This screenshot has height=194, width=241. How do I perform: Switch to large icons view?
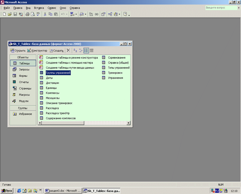coord(75,50)
